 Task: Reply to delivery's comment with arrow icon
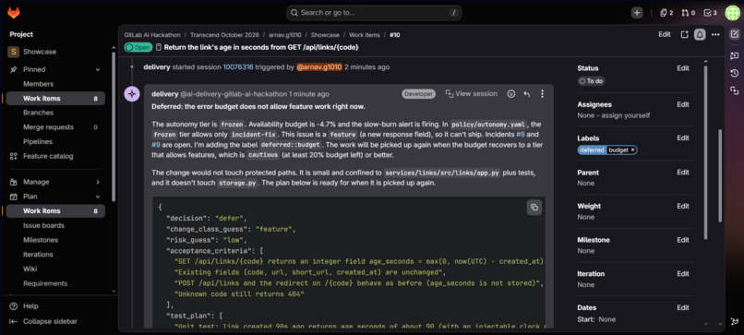pos(526,94)
